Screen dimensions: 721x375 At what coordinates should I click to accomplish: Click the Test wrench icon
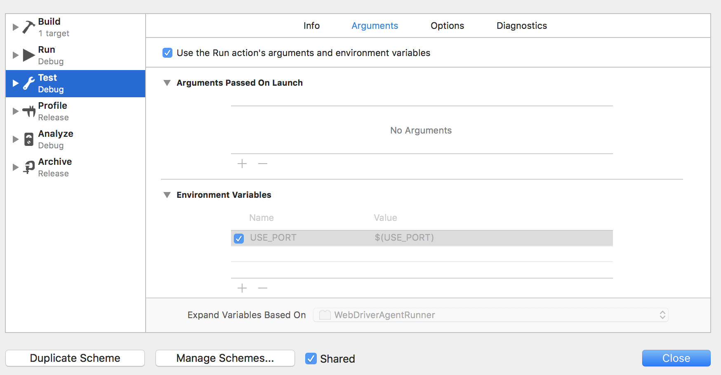(29, 83)
